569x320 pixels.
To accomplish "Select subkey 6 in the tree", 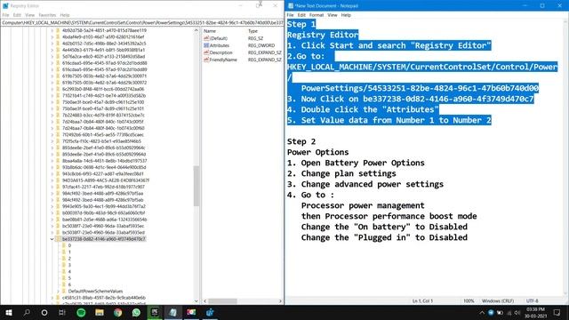I will click(69, 284).
